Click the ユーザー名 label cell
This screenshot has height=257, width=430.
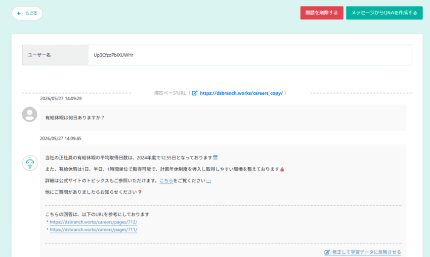(55, 55)
